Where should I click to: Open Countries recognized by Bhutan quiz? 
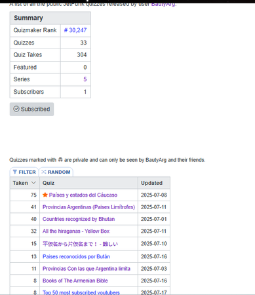79,219
